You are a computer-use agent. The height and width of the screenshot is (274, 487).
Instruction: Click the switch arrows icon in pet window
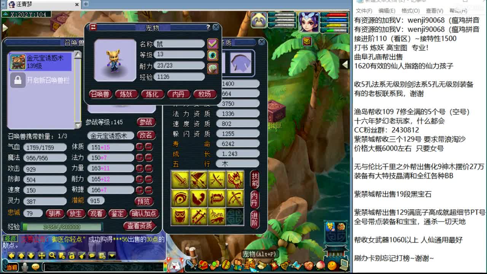click(x=93, y=27)
